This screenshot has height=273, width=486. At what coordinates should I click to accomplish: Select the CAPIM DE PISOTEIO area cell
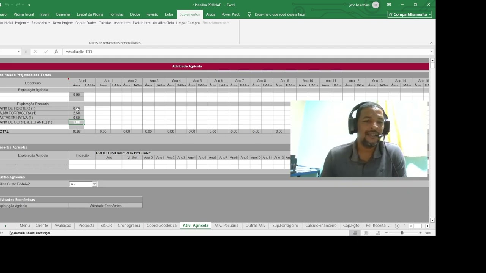pyautogui.click(x=76, y=108)
